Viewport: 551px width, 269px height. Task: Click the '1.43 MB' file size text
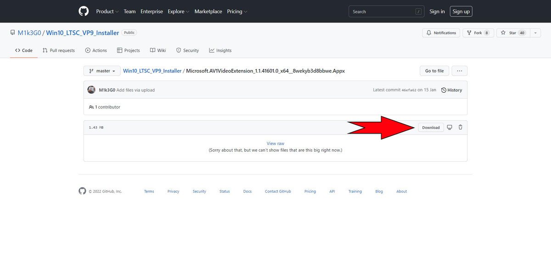point(96,128)
